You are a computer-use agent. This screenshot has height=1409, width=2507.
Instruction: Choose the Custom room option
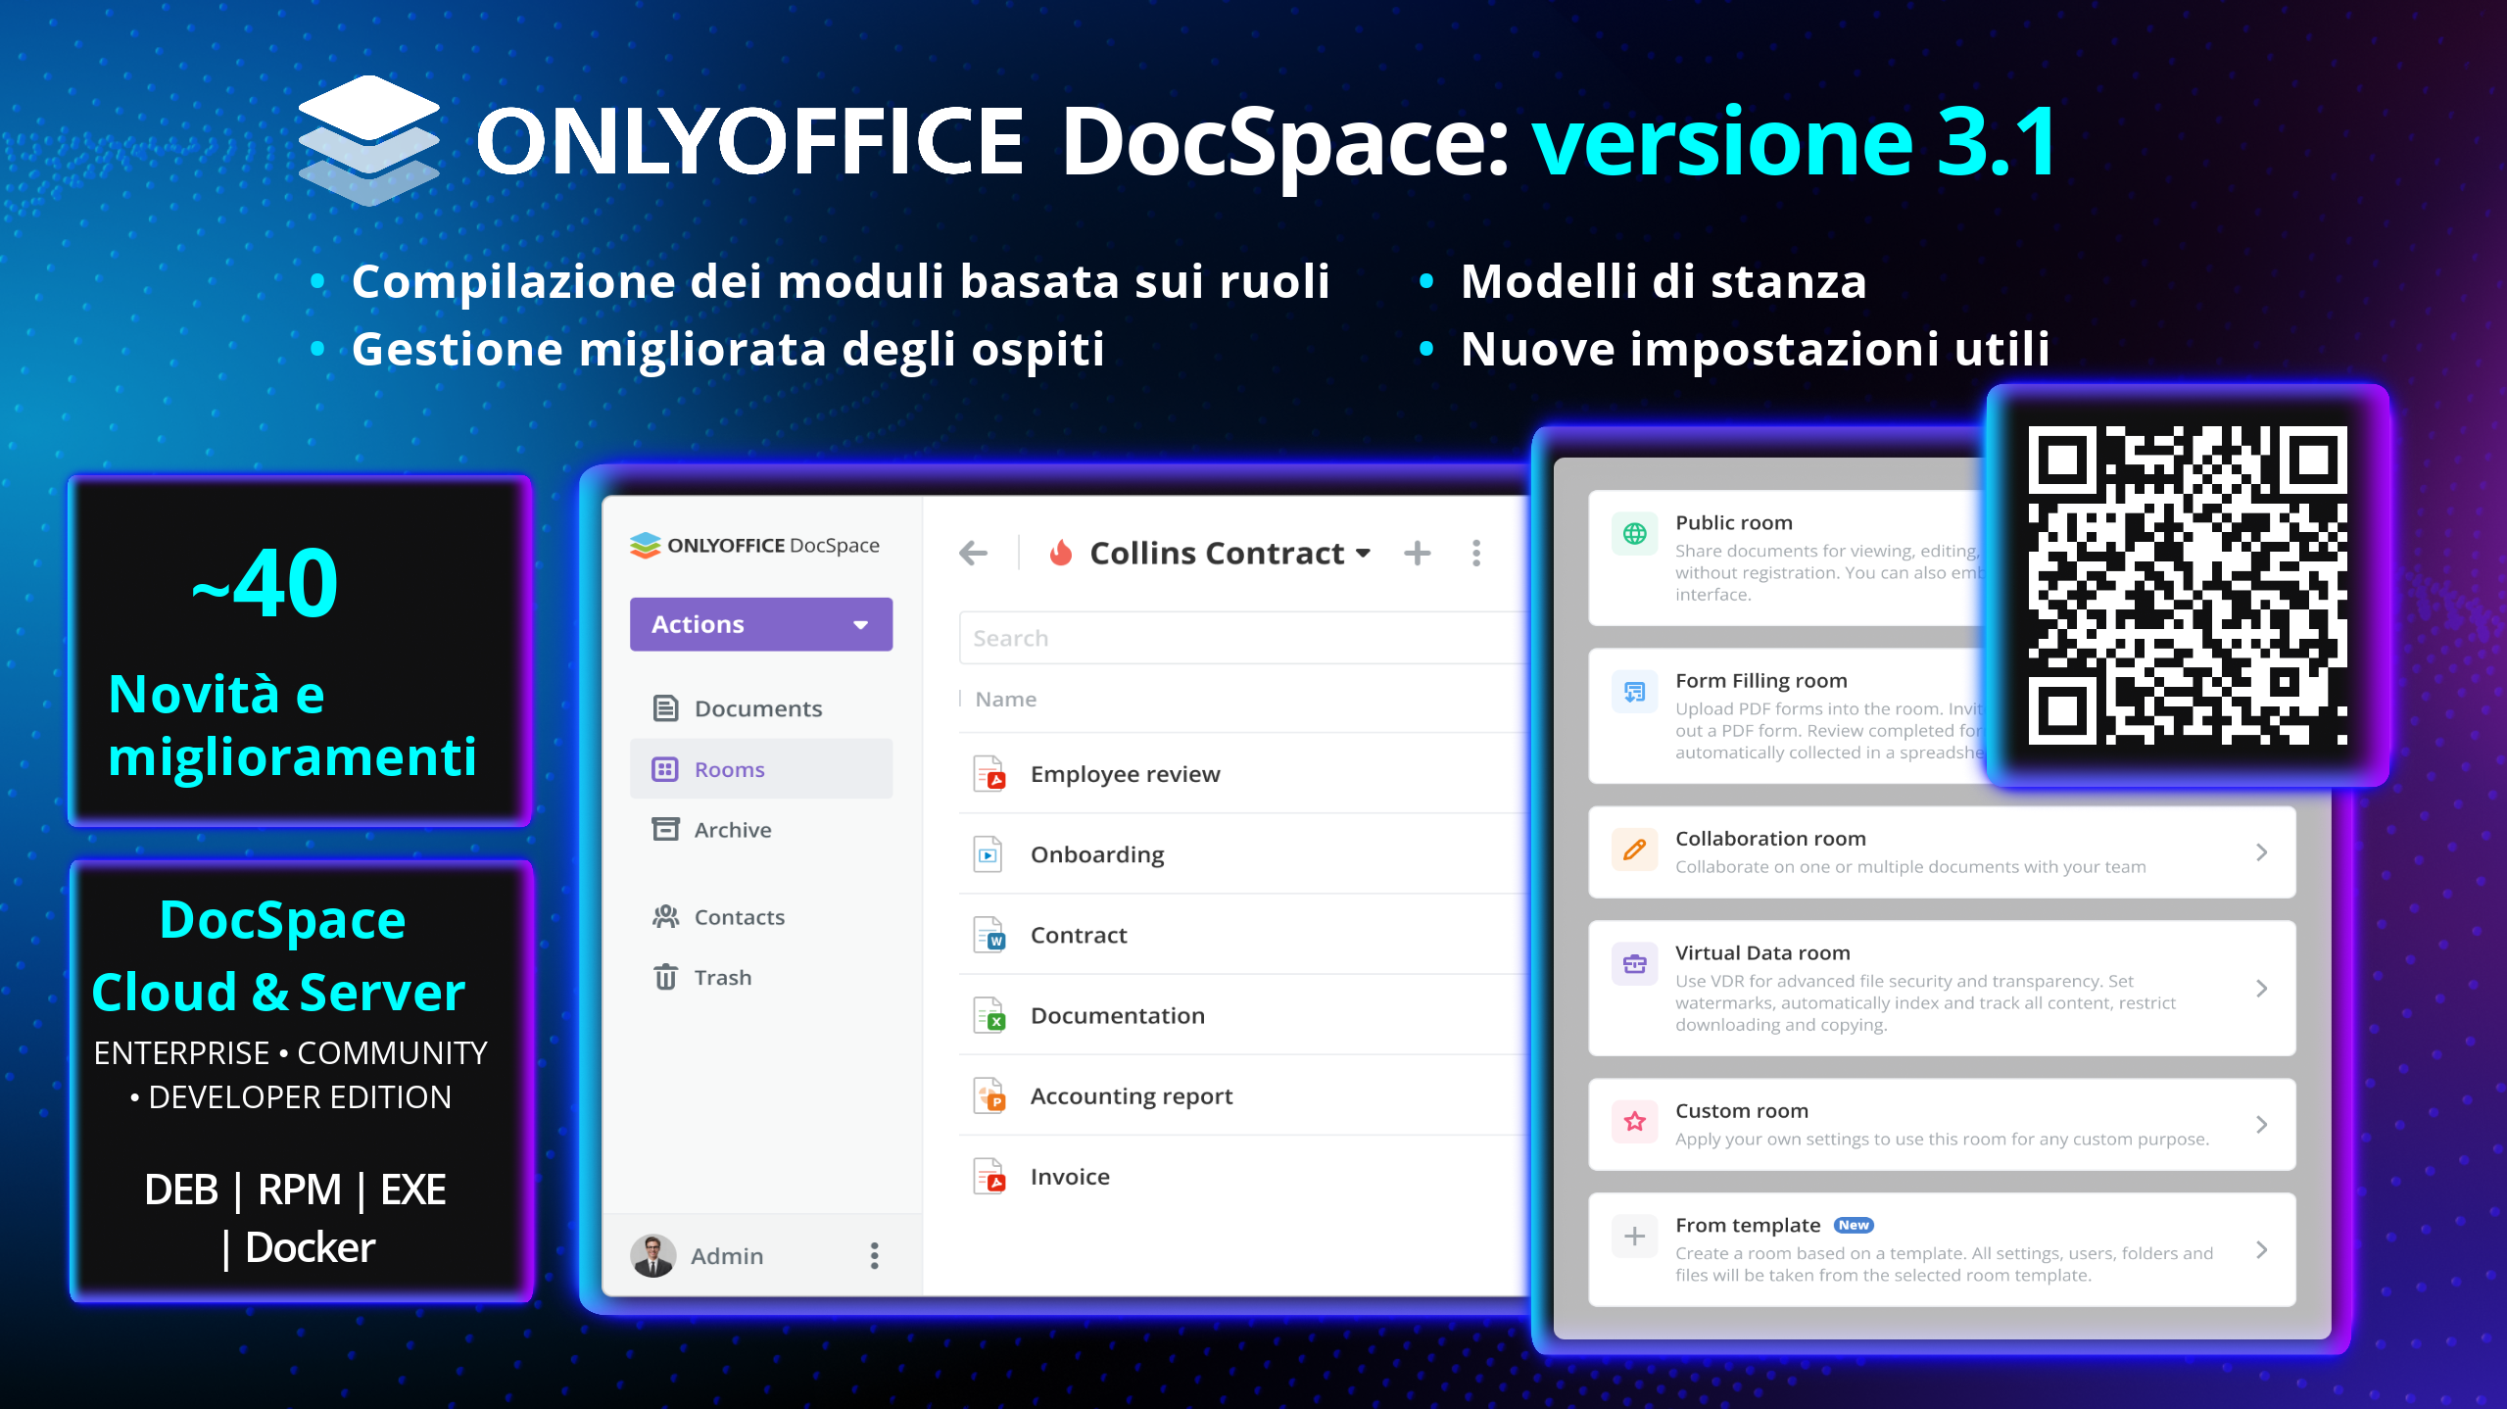(1942, 1124)
